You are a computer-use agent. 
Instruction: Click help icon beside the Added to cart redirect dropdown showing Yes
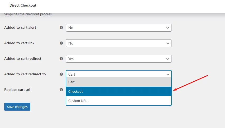61,58
